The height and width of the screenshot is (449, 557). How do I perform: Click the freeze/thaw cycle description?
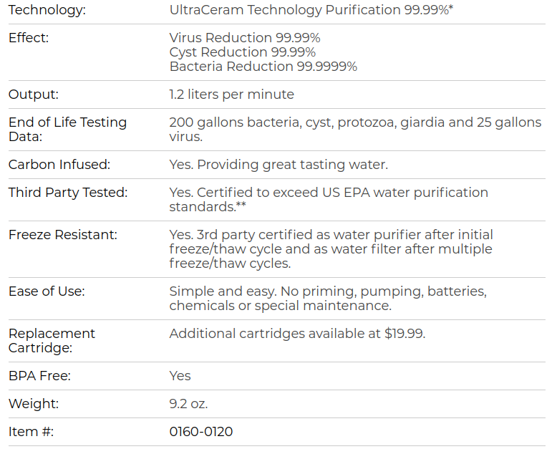331,249
